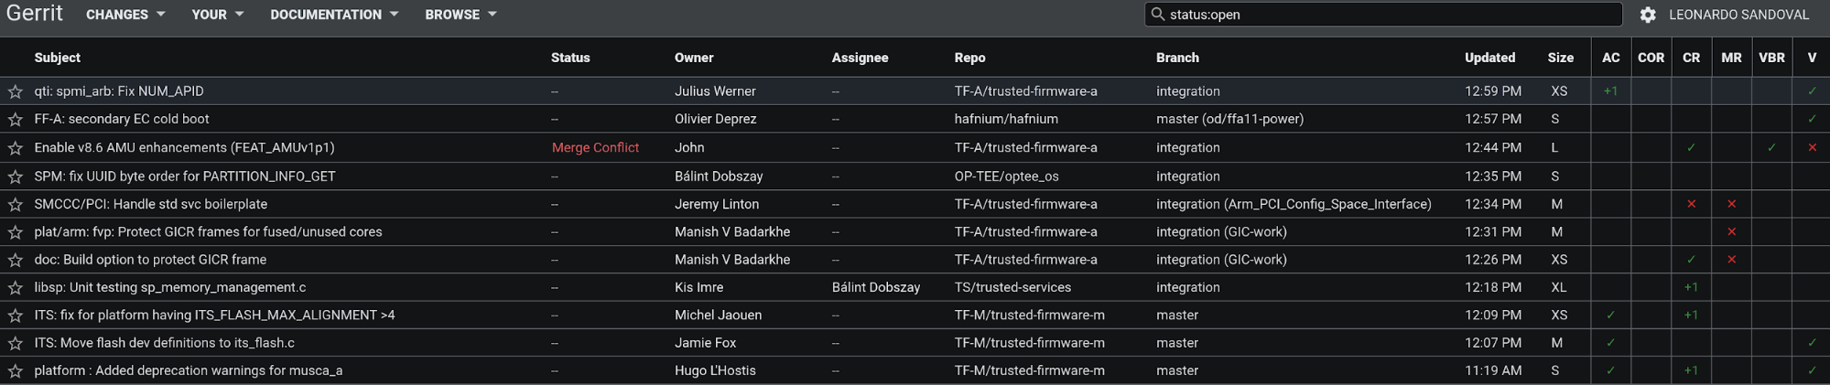Viewport: 1830px width, 385px height.
Task: Star the libsp Unit testing change
Action: coord(16,287)
